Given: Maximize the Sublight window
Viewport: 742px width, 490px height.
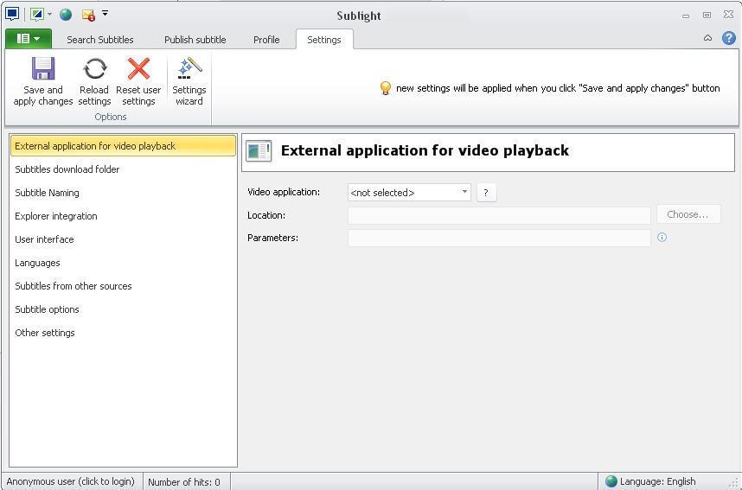Looking at the screenshot, I should (x=707, y=16).
